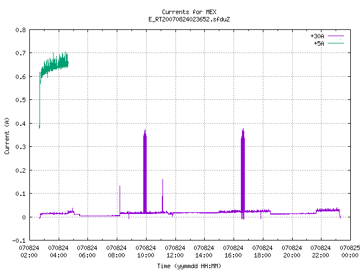This screenshot has width=361, height=271.
Task: Click the 08:00 x-axis time label
Action: 116,255
